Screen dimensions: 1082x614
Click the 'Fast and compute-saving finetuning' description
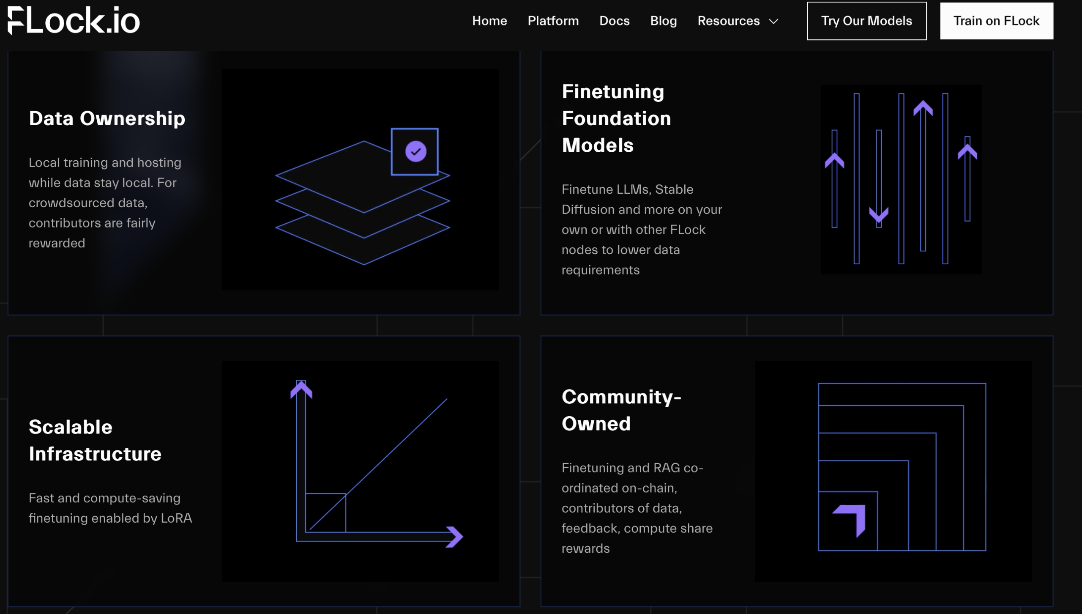coord(110,508)
